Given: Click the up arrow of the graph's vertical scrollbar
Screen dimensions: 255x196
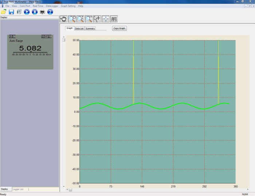Looking at the screenshot, I should [64, 37].
